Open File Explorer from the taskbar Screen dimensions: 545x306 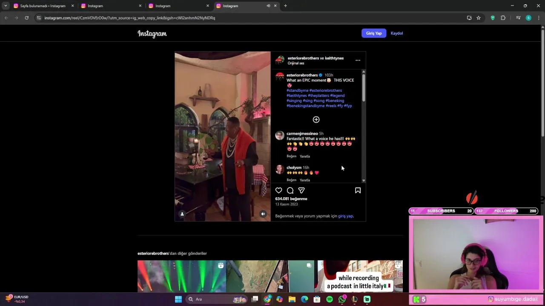point(292,299)
